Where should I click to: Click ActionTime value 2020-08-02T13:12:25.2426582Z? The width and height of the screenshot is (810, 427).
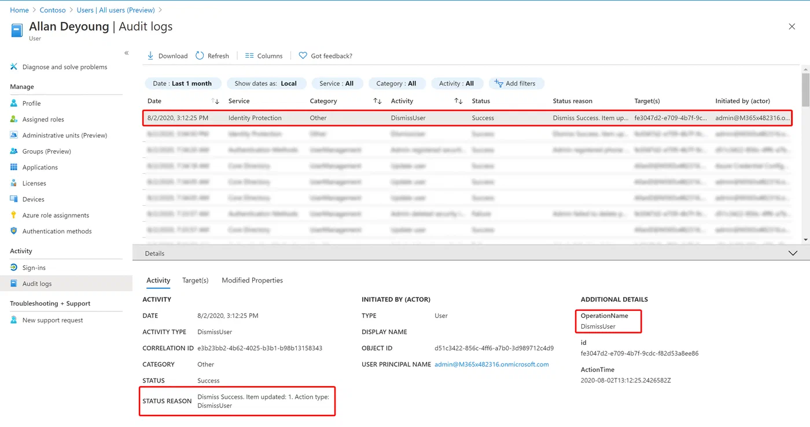pos(626,380)
